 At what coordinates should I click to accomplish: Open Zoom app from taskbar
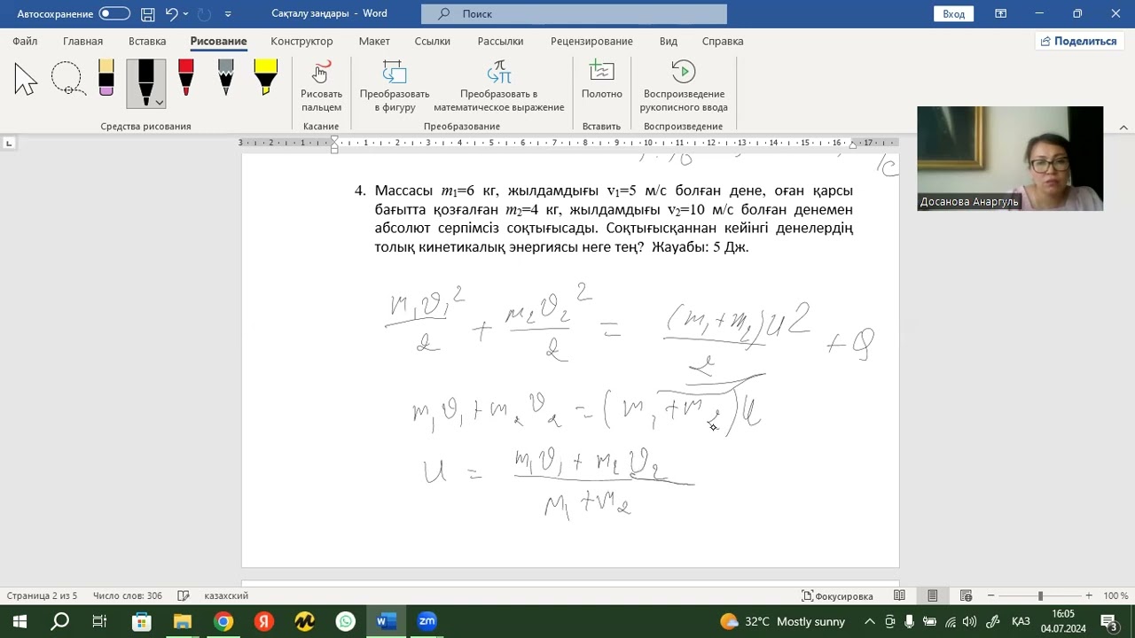(427, 621)
